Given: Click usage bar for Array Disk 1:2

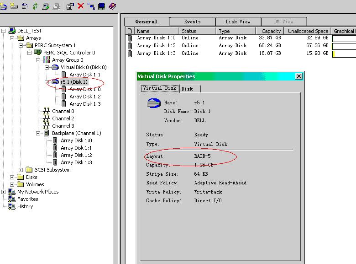Looking at the screenshot, I should [344, 46].
